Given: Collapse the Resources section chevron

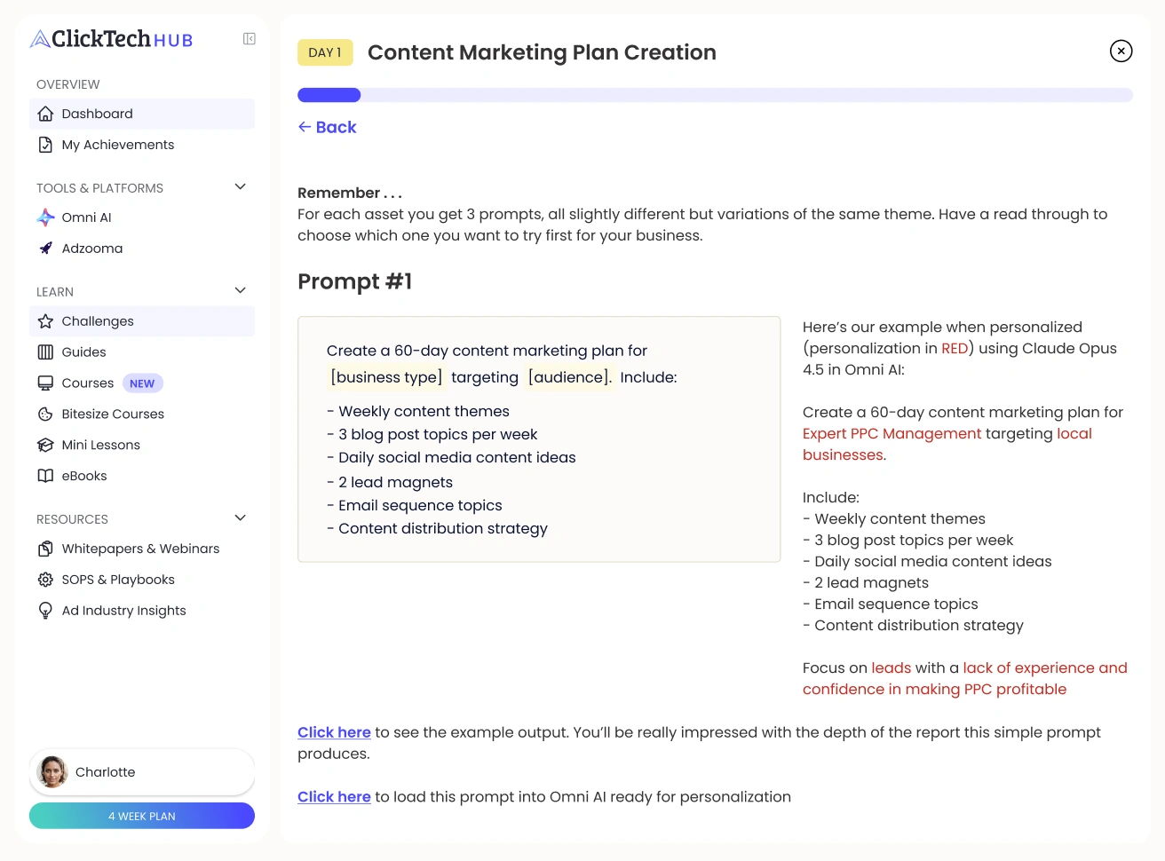Looking at the screenshot, I should [x=240, y=517].
